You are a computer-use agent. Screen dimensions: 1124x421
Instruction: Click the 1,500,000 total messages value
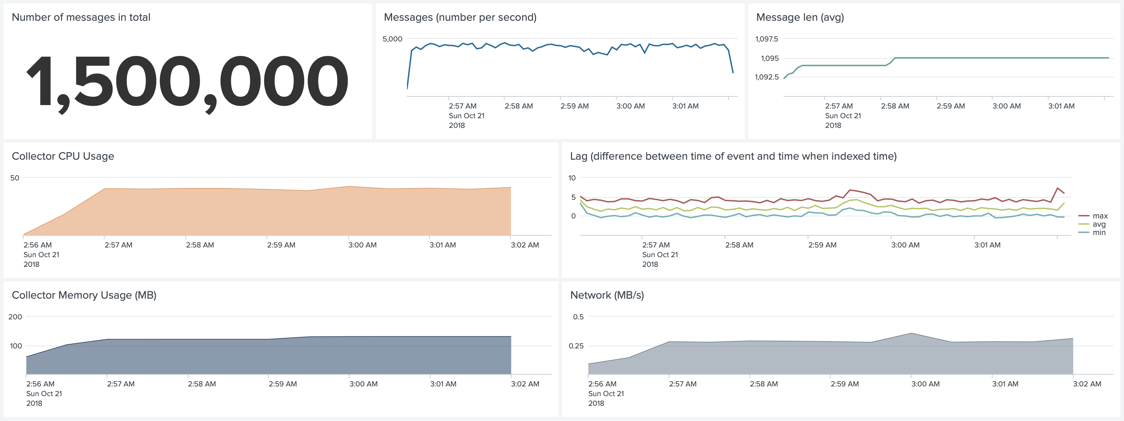[188, 82]
